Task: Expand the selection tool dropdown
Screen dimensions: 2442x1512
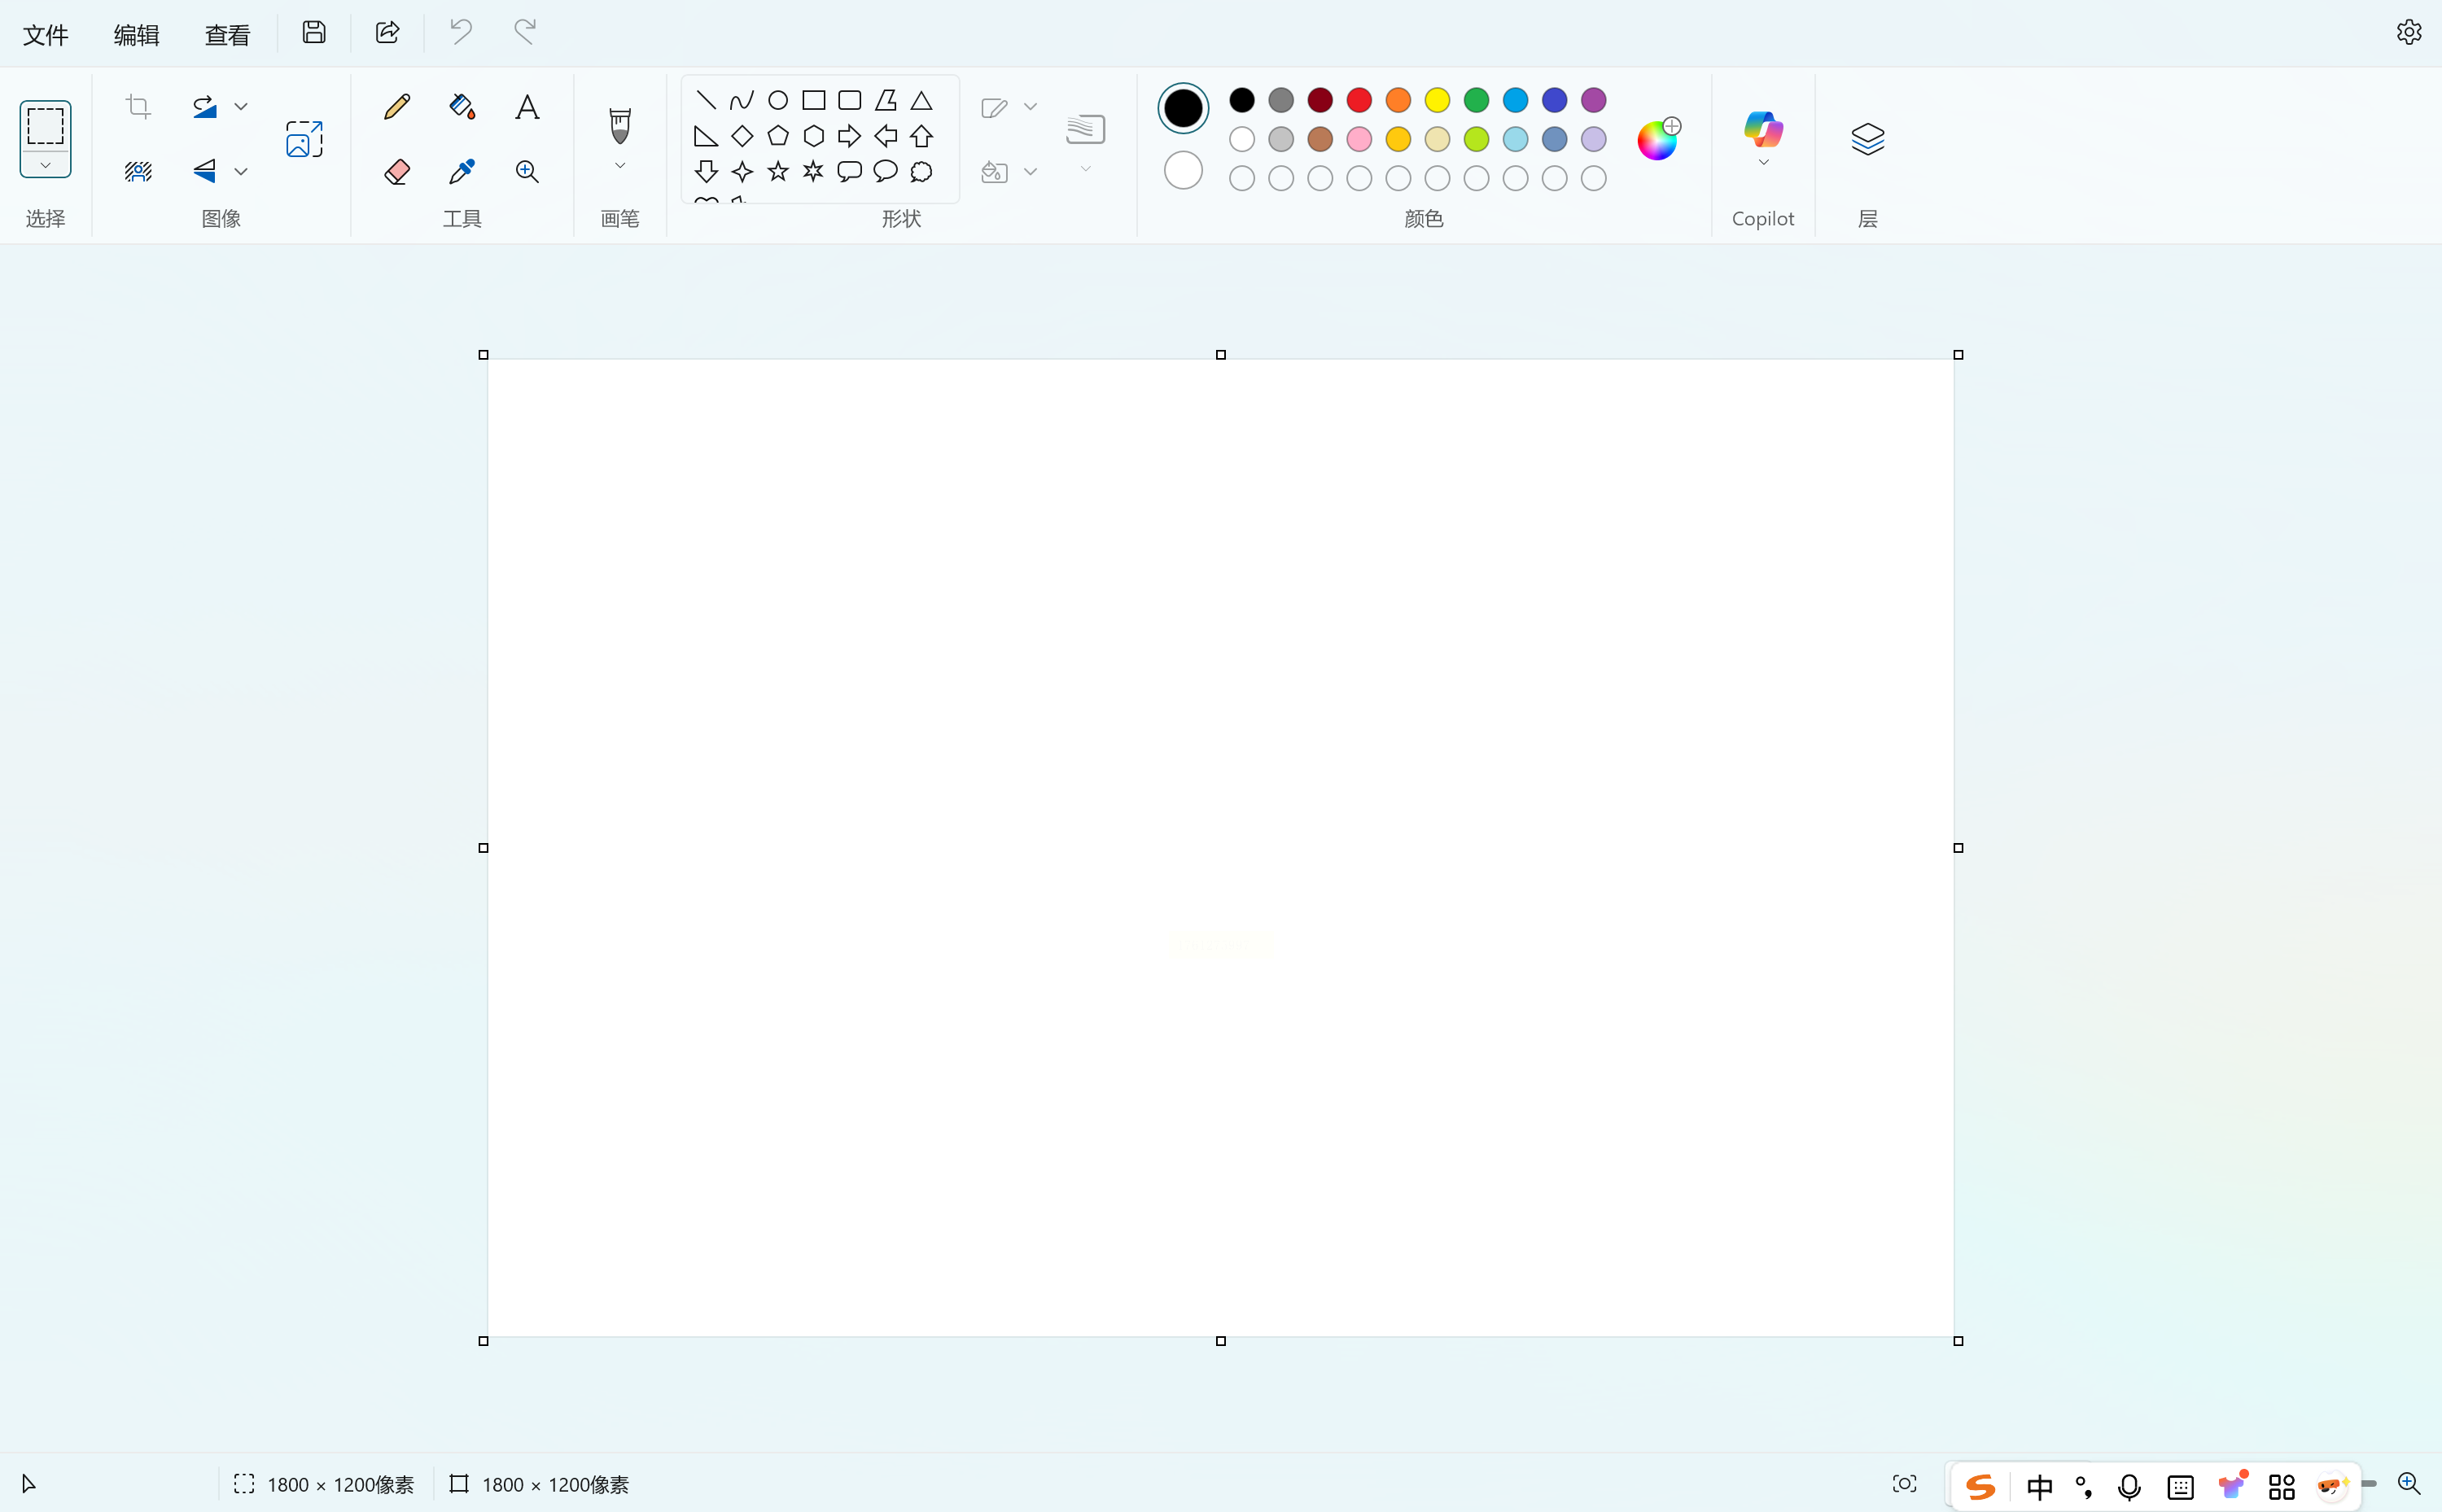Action: pos(45,166)
